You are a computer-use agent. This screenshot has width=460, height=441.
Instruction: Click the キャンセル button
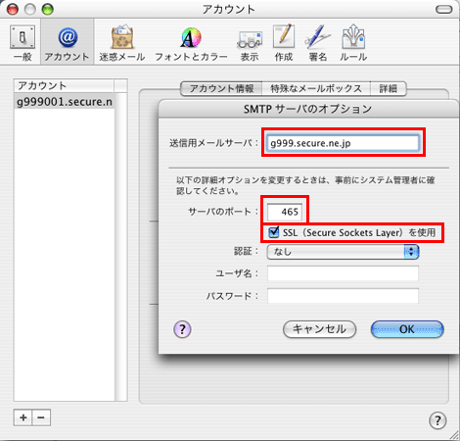click(319, 329)
